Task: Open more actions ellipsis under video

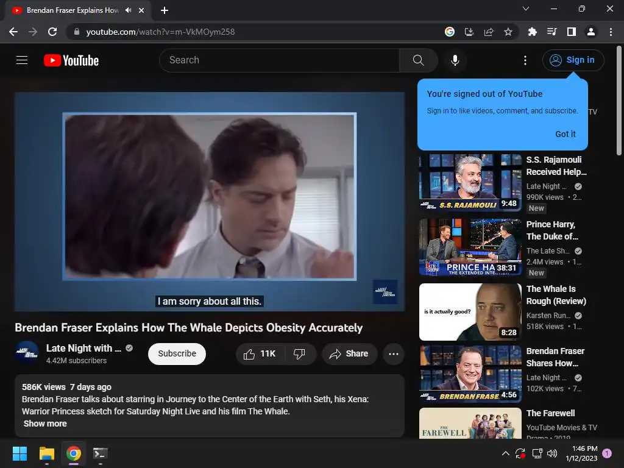Action: pyautogui.click(x=394, y=354)
